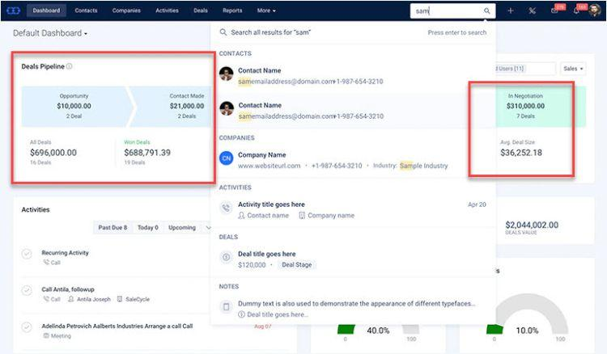Select the Opportunity pipeline stage

point(74,106)
